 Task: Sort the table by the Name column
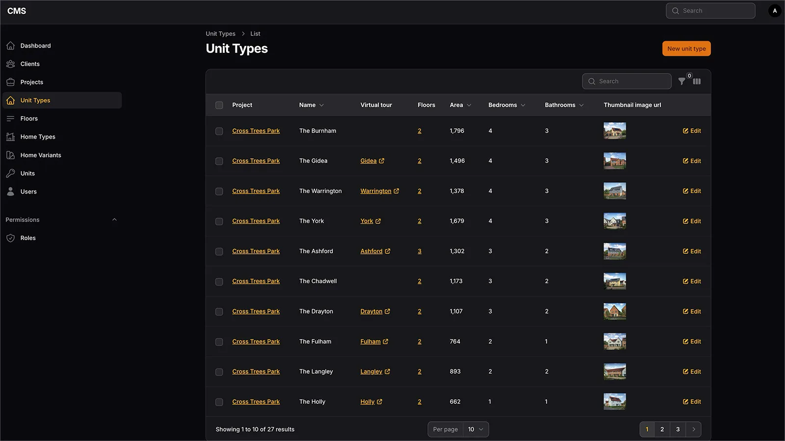pyautogui.click(x=311, y=104)
